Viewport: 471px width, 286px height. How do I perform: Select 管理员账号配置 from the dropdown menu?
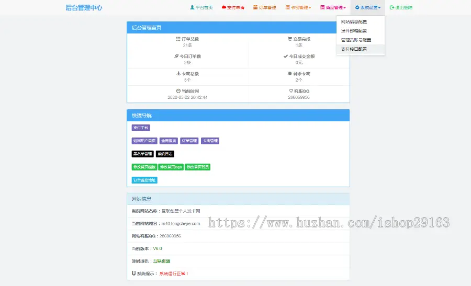[361, 40]
